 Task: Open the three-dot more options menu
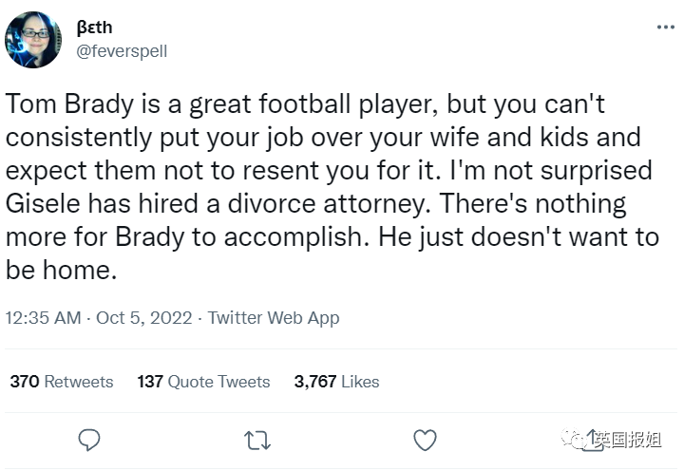pyautogui.click(x=665, y=28)
